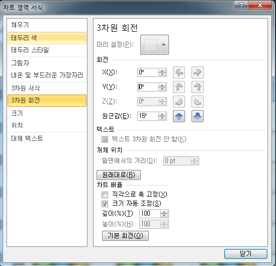Click the 원래대로 reset button
Image resolution: width=276 pixels, height=266 pixels.
coord(119,175)
